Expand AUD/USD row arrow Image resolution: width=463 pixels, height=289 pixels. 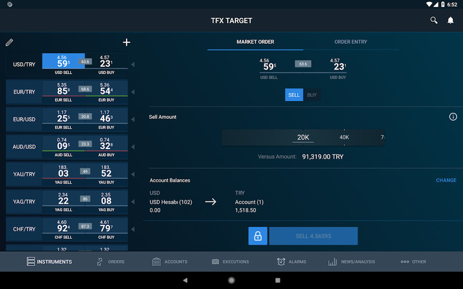coord(133,146)
